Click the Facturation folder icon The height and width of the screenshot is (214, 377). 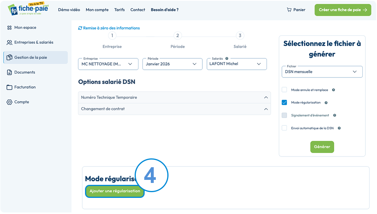pyautogui.click(x=9, y=87)
